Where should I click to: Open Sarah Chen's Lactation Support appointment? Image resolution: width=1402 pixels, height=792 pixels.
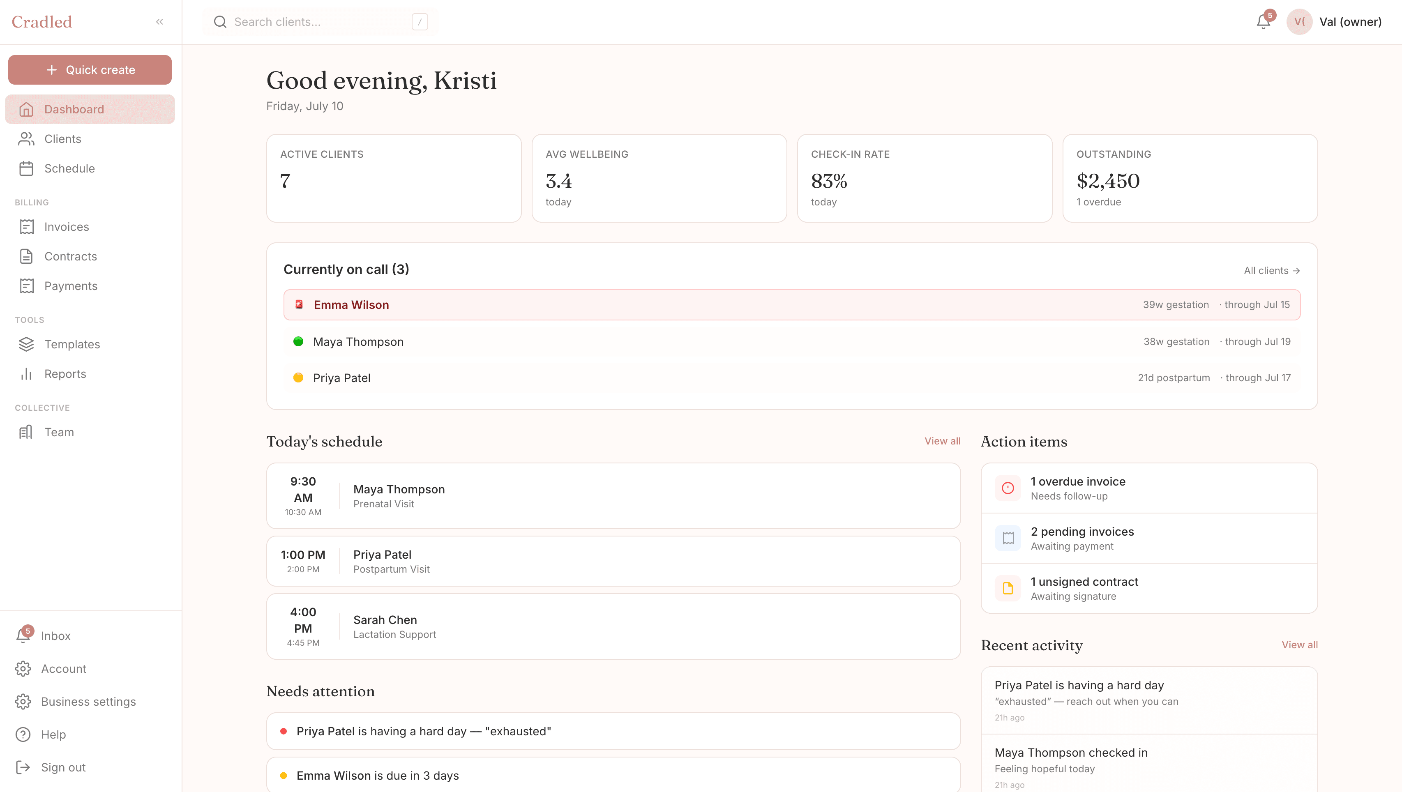tap(613, 626)
